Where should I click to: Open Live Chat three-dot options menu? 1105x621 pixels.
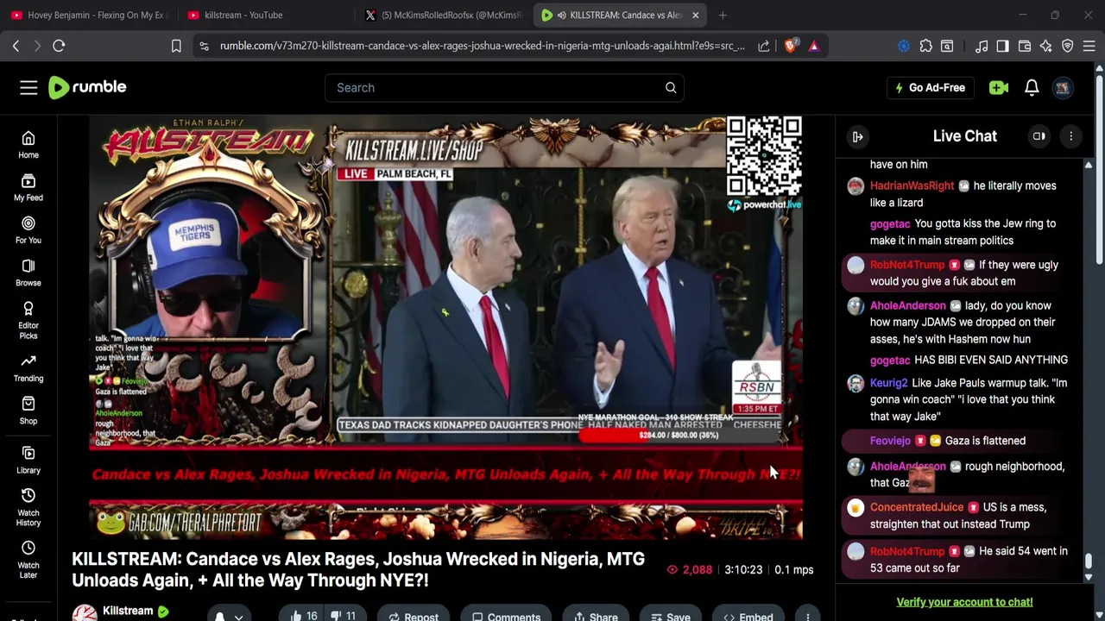pos(1070,136)
